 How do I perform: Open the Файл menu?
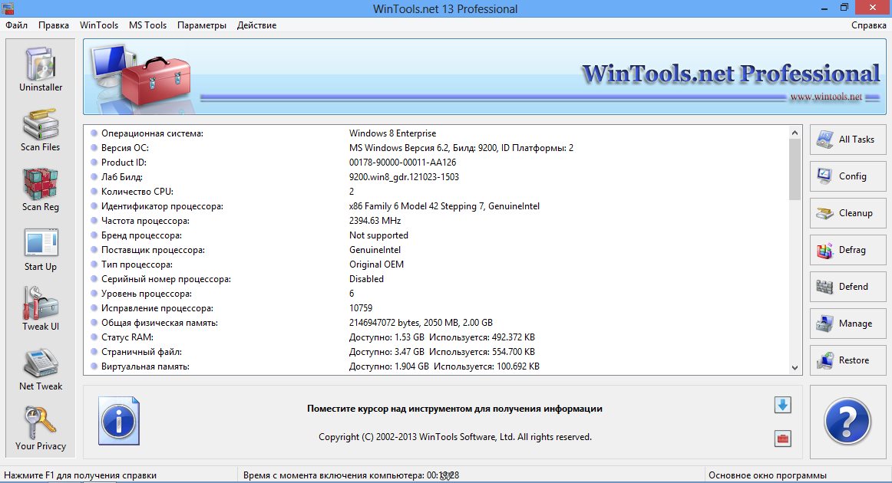17,25
